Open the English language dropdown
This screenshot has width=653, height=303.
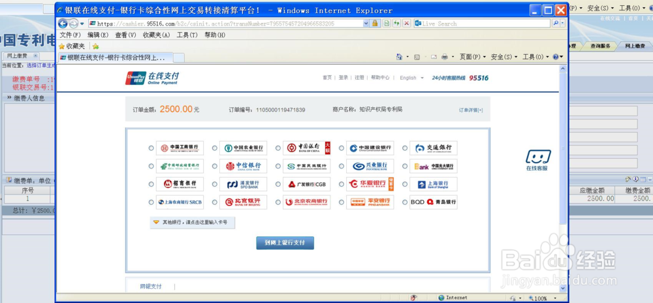click(411, 78)
